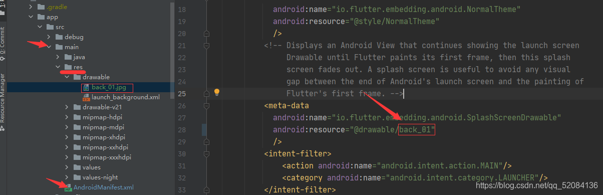This screenshot has width=603, height=195.
Task: Click the mipmap-xxxhdpi folder icon
Action: [x=77, y=157]
